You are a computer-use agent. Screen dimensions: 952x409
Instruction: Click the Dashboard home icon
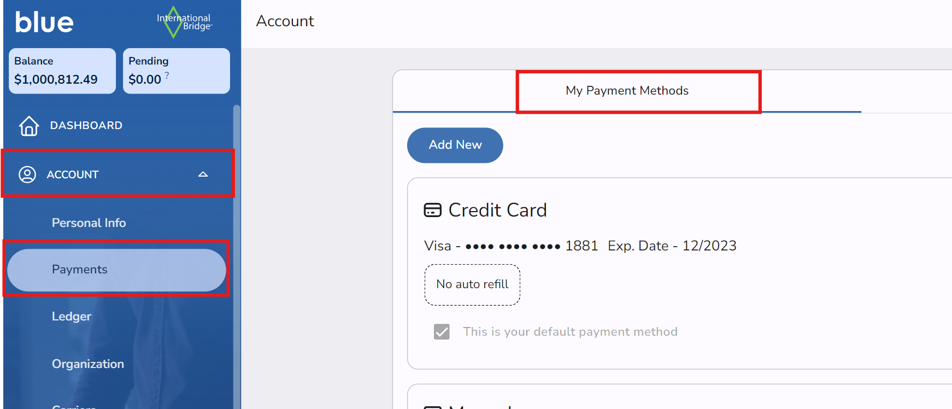[29, 126]
